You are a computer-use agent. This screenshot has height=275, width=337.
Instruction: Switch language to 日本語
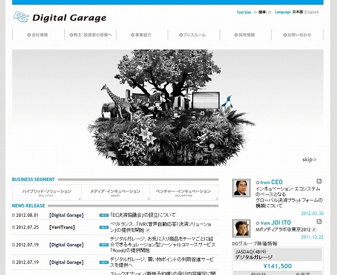(x=298, y=12)
